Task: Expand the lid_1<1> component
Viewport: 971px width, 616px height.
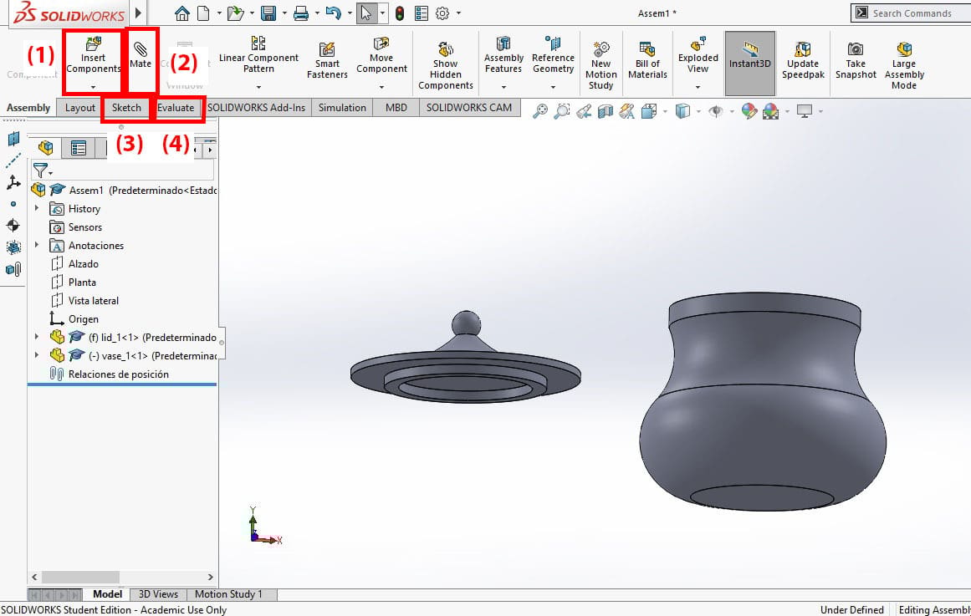Action: pos(37,337)
